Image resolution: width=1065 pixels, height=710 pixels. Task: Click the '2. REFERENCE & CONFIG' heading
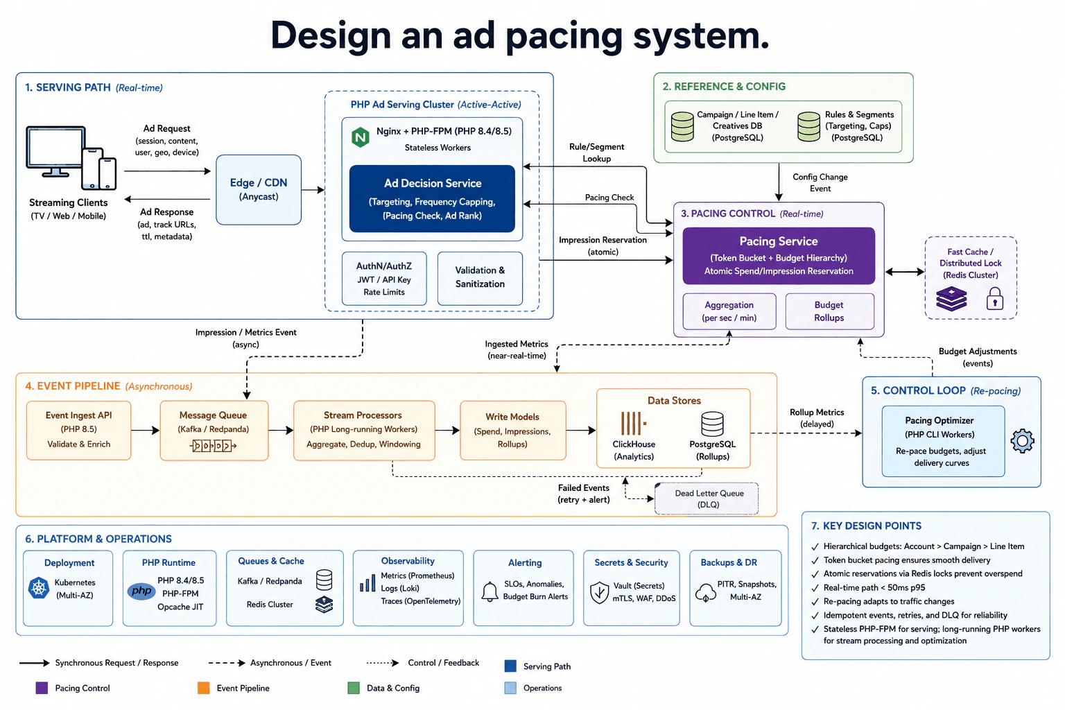(x=724, y=87)
